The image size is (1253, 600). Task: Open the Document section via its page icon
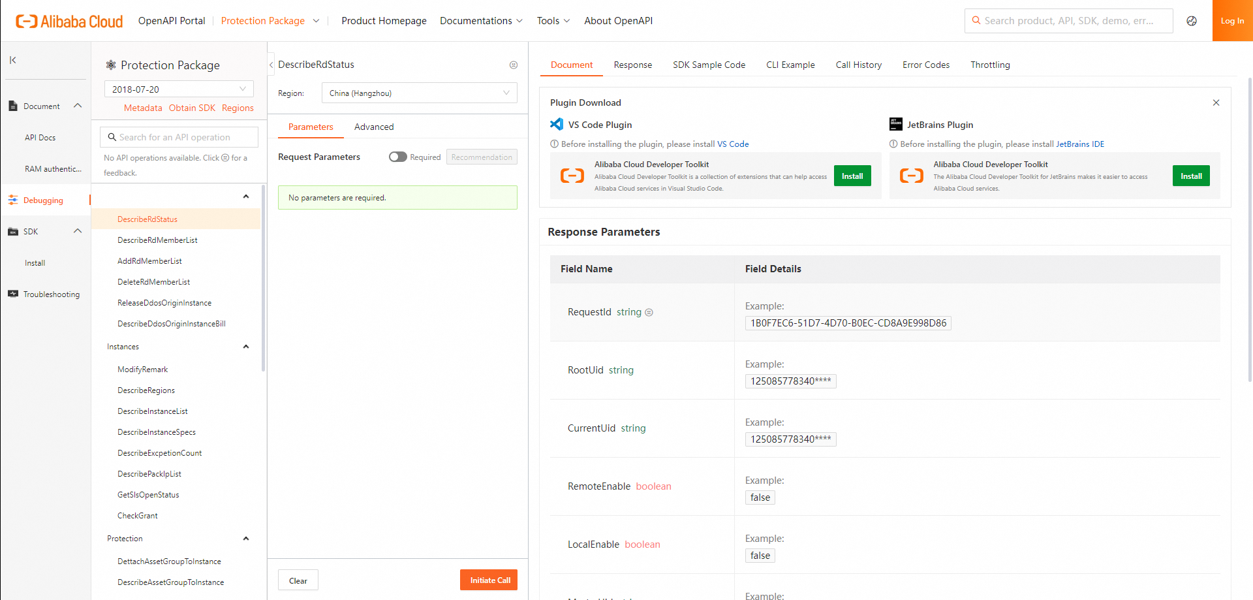[x=13, y=105]
